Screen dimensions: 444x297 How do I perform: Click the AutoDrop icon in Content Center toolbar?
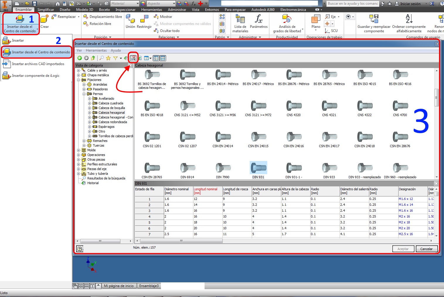(x=133, y=58)
